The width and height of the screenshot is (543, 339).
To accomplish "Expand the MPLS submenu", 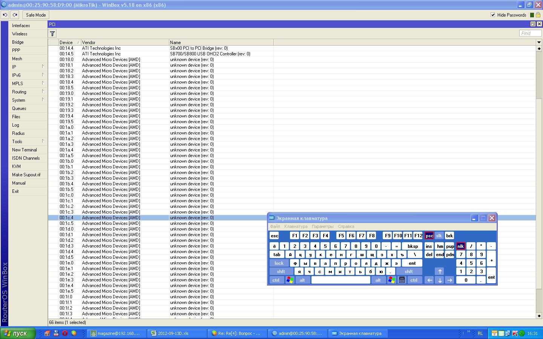I will tap(28, 84).
